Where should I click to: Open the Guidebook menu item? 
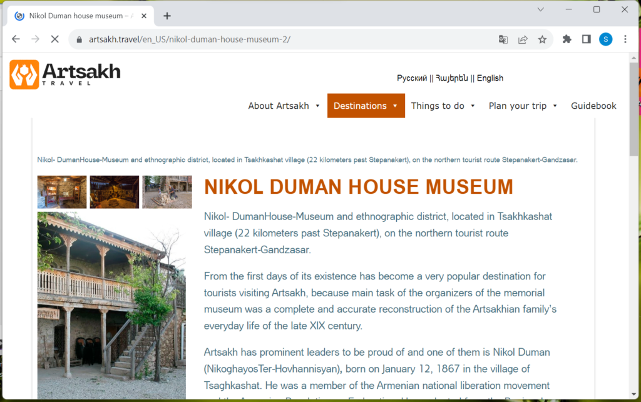(x=593, y=106)
